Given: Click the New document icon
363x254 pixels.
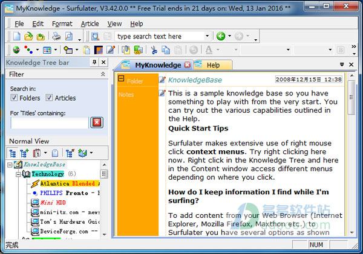Looking at the screenshot, I should click(x=17, y=36).
